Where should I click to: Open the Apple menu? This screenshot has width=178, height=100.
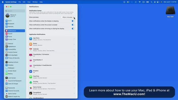coord(3,2)
